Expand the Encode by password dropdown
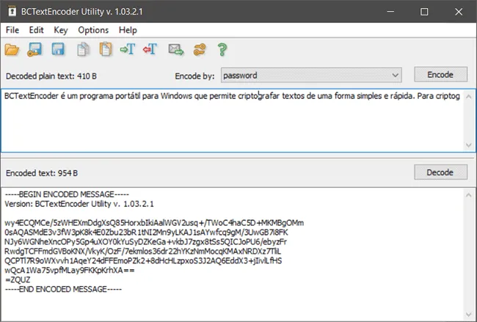The image size is (477, 322). (395, 75)
